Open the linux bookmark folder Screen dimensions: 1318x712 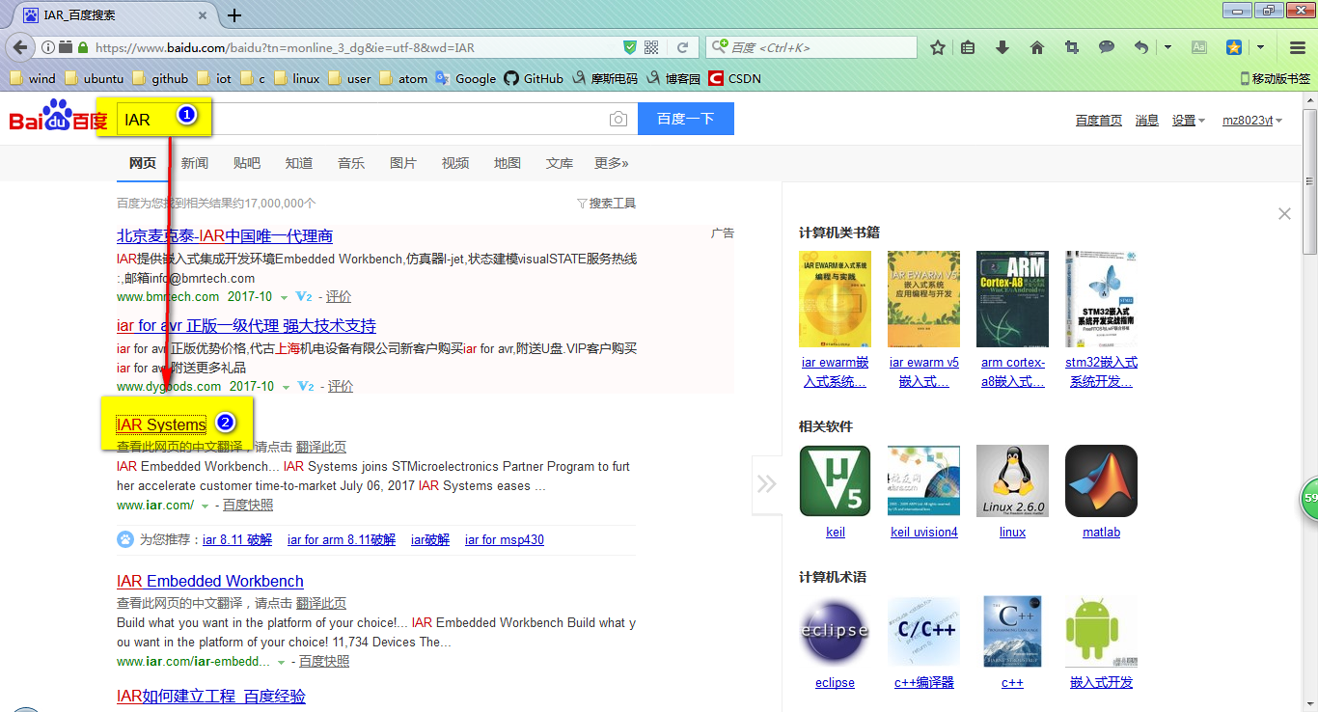(296, 78)
